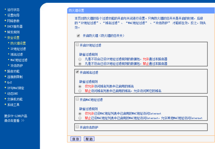Open 运行状态 in the sidebar
This screenshot has width=215, height=149.
point(13,10)
